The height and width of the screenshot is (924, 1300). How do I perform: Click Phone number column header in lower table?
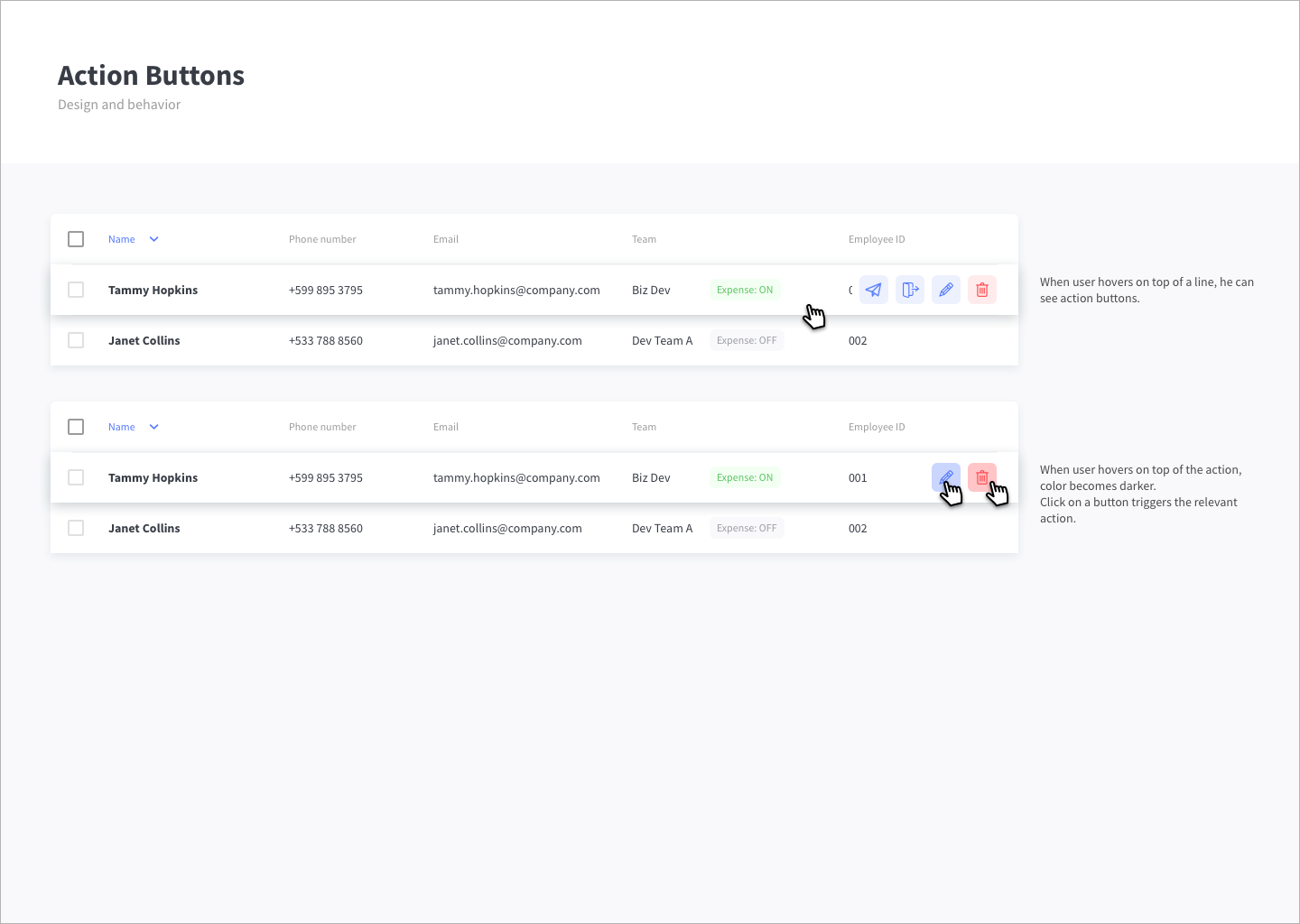coord(322,427)
